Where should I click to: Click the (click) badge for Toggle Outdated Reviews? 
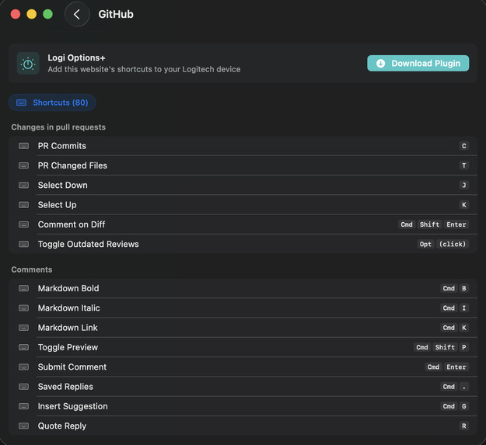click(x=453, y=244)
